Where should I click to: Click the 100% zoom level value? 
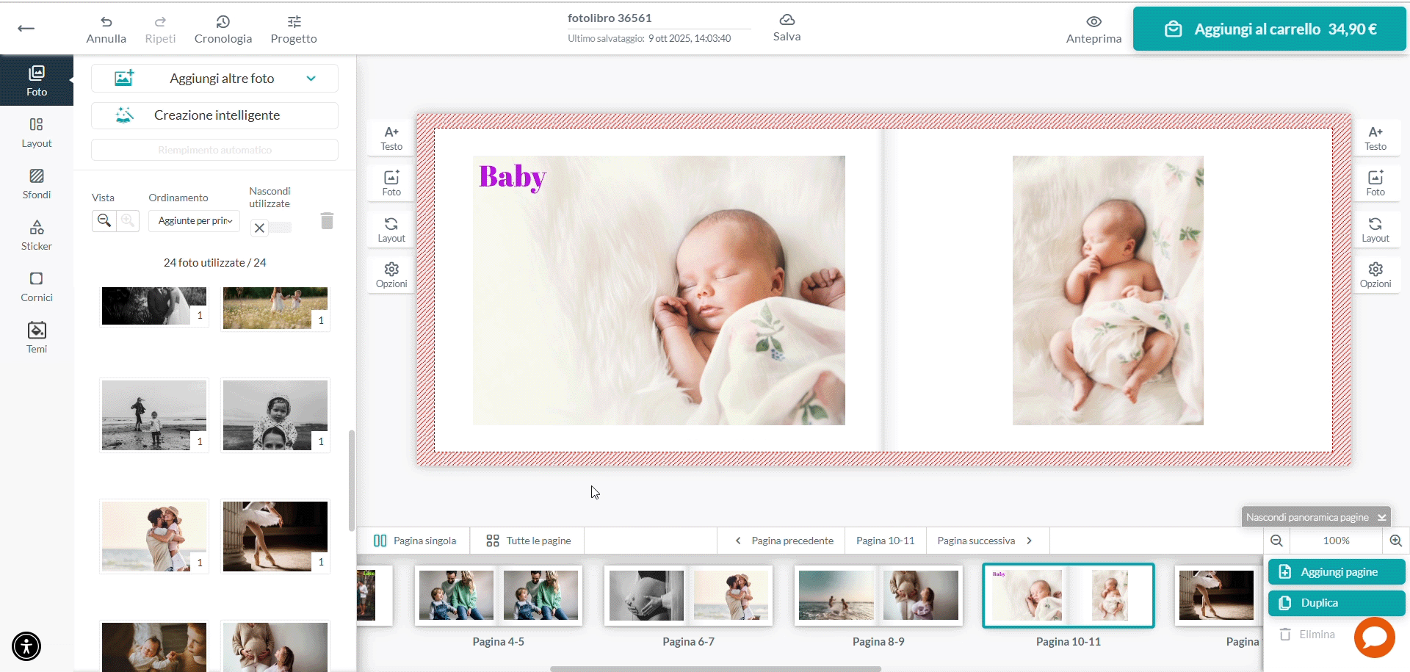[x=1337, y=541]
